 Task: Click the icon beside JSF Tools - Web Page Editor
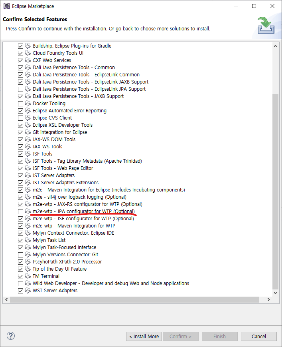28,168
